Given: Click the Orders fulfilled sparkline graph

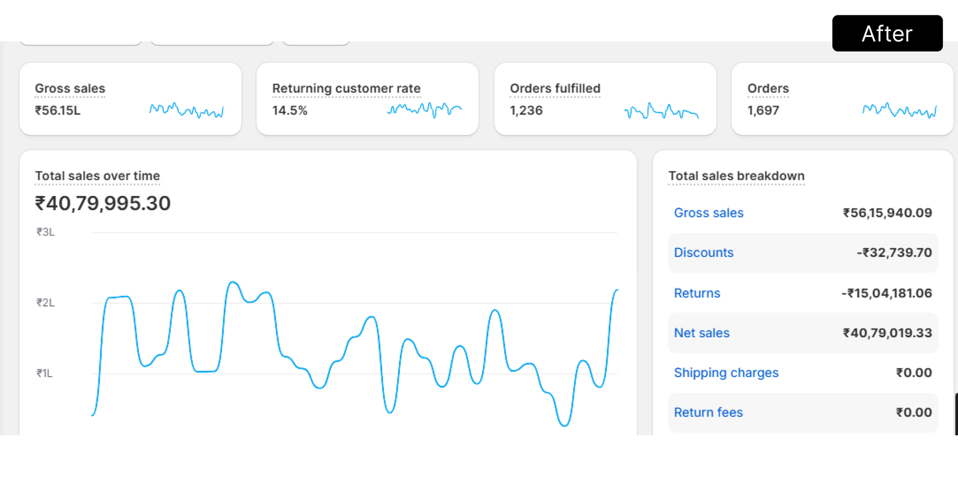Looking at the screenshot, I should 661,111.
